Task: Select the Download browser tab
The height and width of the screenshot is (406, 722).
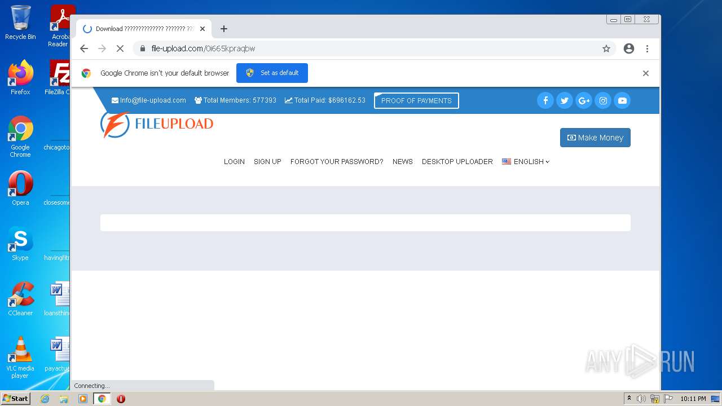Action: pyautogui.click(x=144, y=29)
